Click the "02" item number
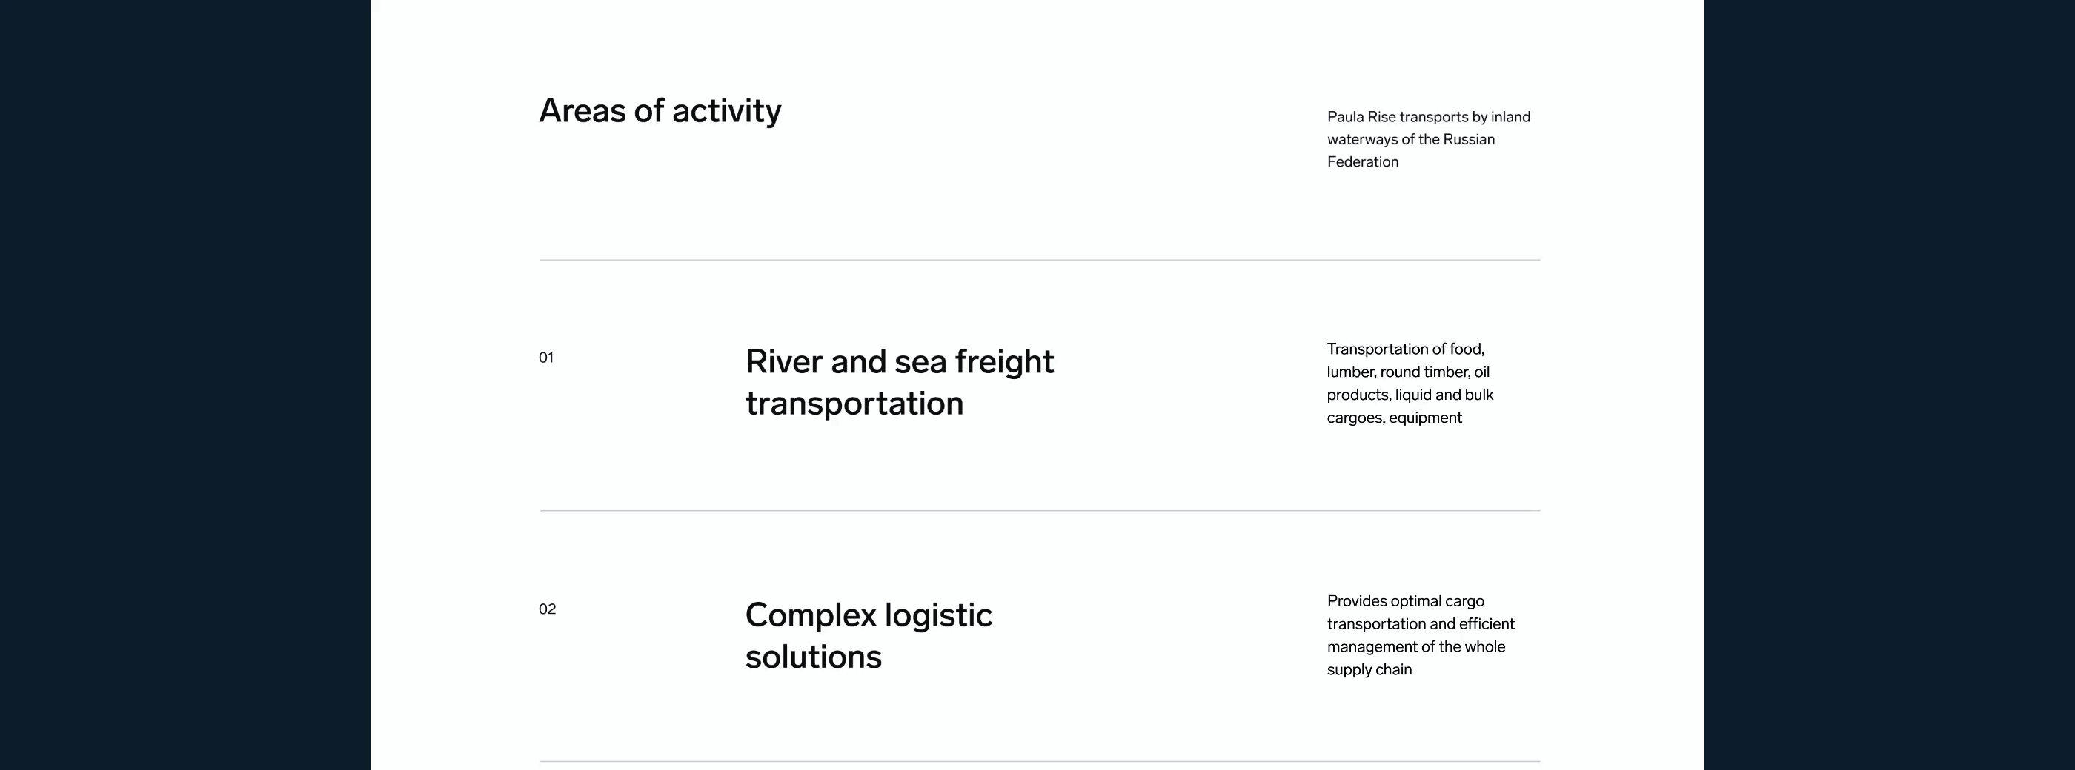The width and height of the screenshot is (2075, 770). (547, 609)
